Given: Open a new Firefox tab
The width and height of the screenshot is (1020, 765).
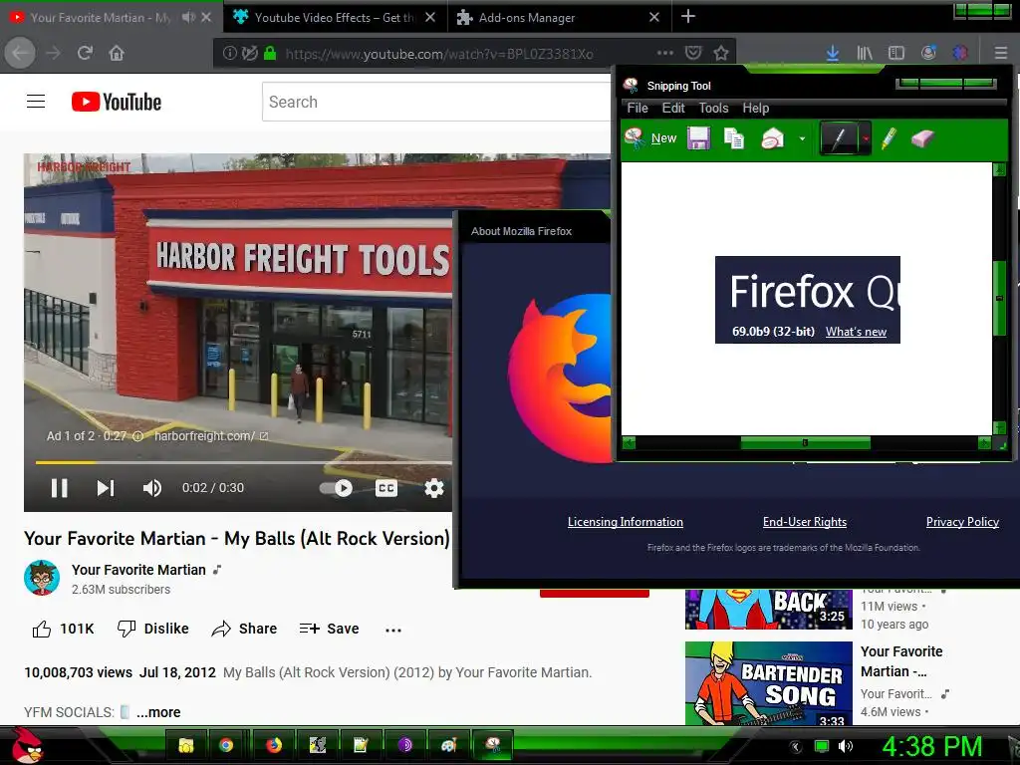Looking at the screenshot, I should [688, 17].
